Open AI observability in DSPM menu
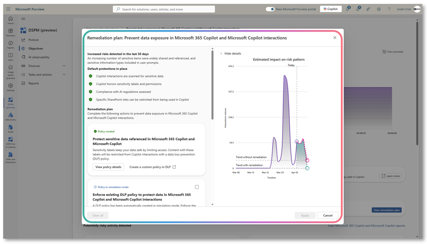Viewport: 427px width, 244px height. point(39,57)
